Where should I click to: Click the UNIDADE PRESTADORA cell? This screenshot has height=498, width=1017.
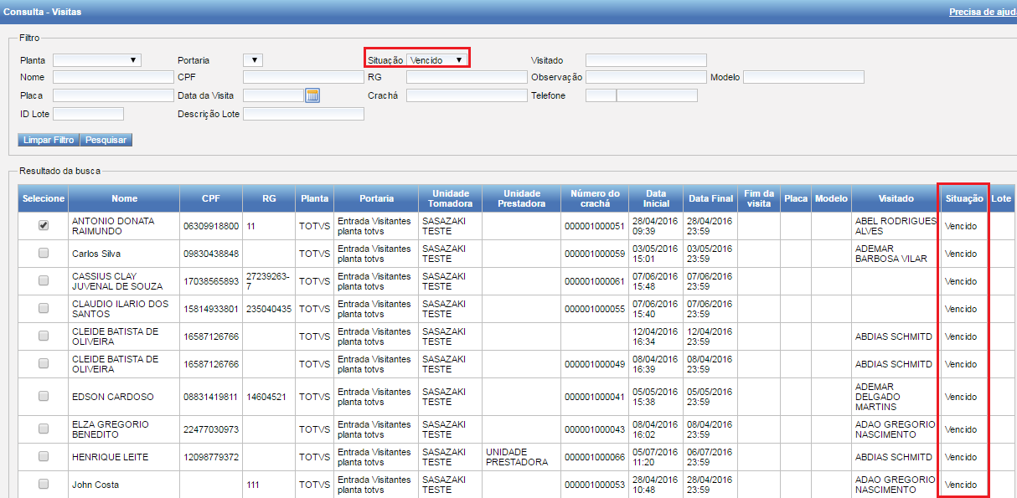516,457
